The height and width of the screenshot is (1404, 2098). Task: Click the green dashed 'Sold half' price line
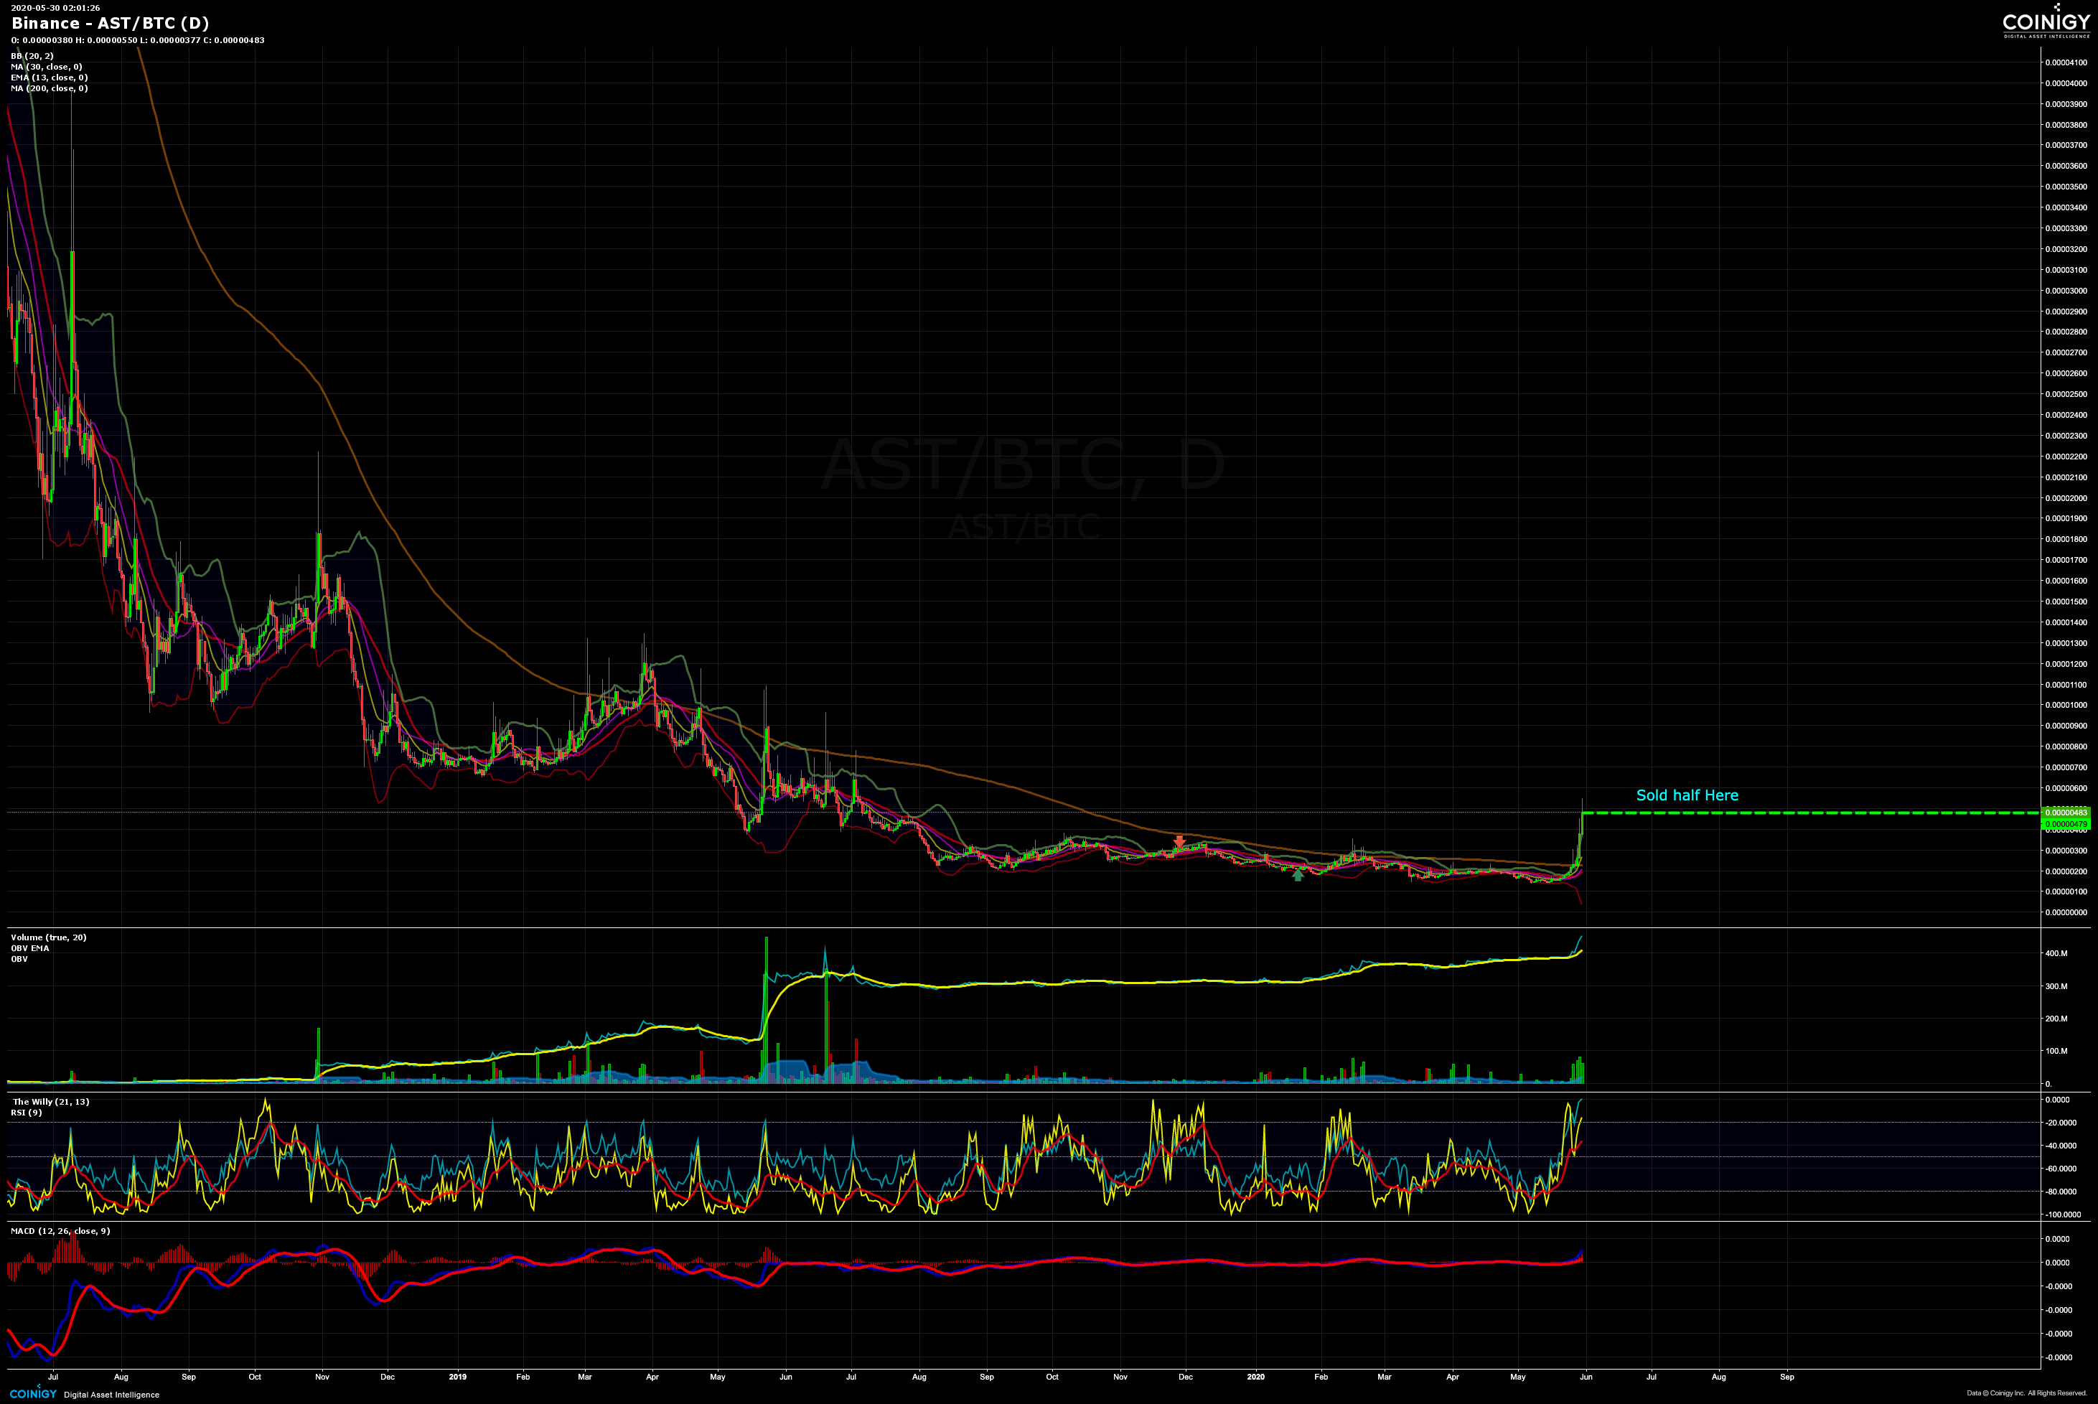tap(1811, 812)
